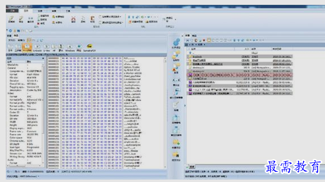Switch viewer to U-Hex mode

pyautogui.click(x=47, y=48)
